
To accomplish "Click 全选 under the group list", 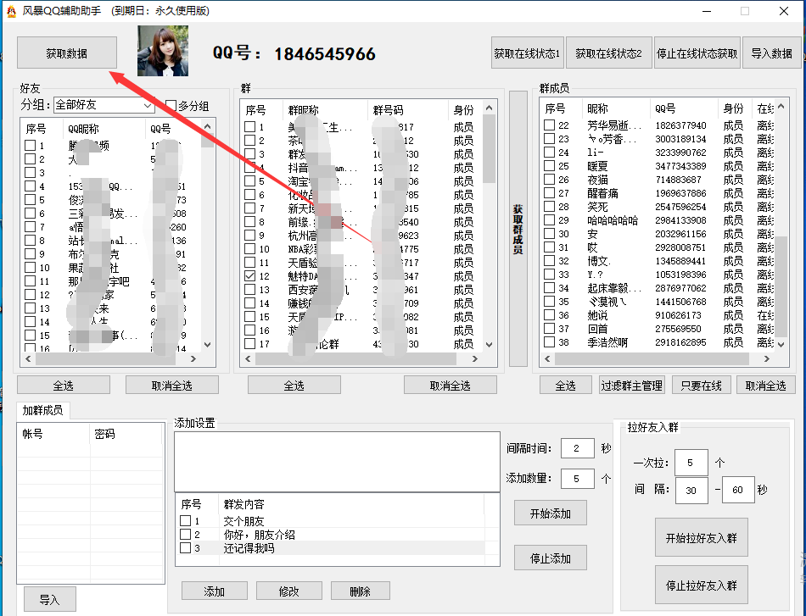I will [294, 385].
